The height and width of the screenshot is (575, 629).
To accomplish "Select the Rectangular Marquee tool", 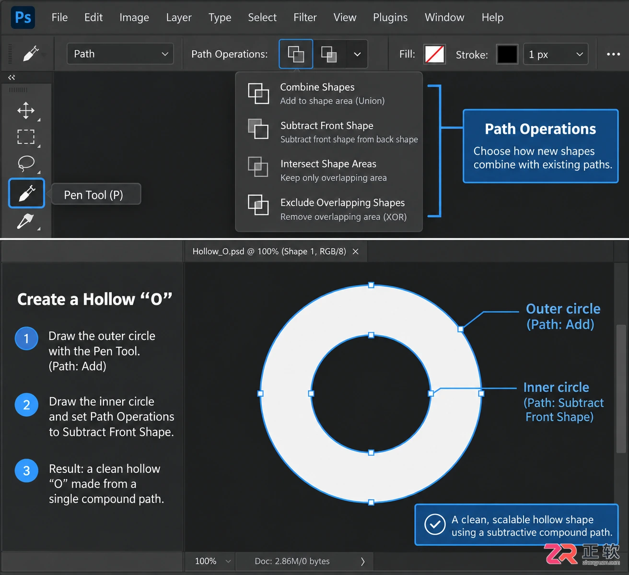I will point(26,137).
